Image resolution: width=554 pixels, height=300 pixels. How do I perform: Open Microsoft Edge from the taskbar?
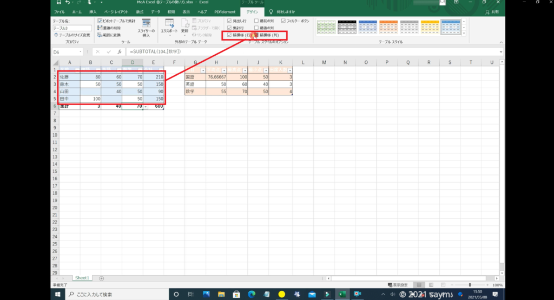251,294
